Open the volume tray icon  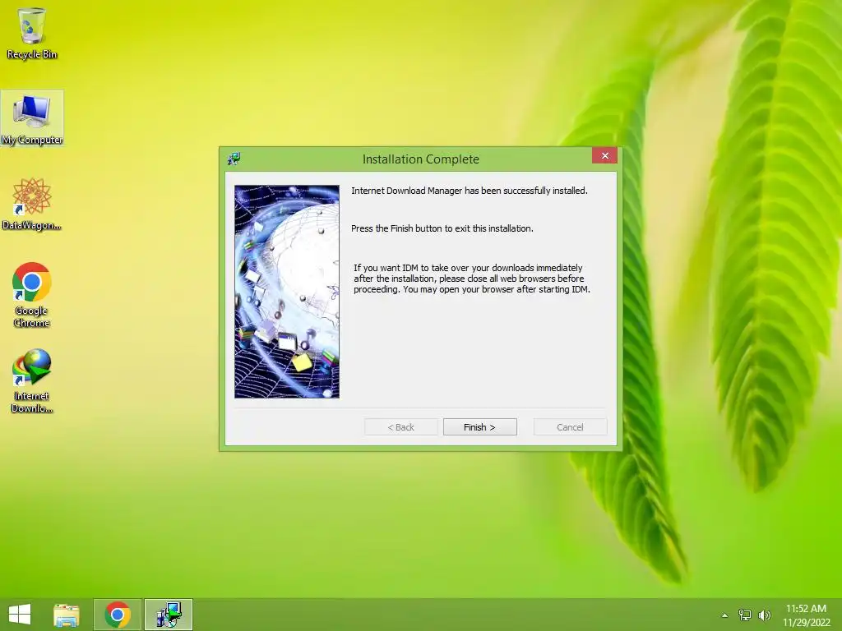[765, 615]
